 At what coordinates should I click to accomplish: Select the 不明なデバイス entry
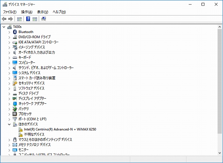click(34, 134)
